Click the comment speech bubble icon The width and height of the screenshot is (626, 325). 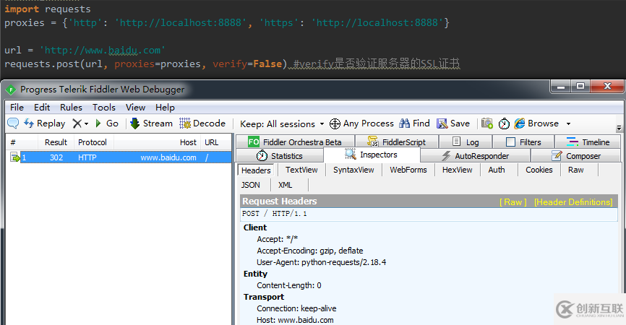click(x=13, y=123)
